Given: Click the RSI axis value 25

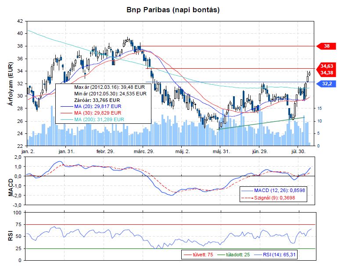Looking at the screenshot, I should click(18, 248).
